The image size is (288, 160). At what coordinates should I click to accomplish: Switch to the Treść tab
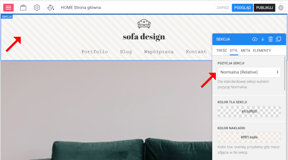(x=222, y=51)
